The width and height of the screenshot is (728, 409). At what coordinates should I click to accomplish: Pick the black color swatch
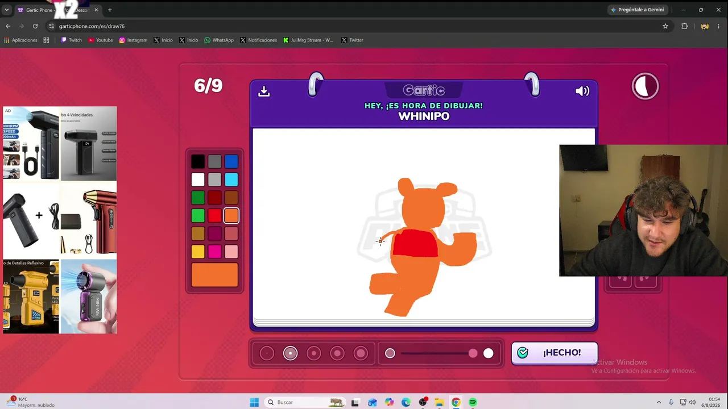198,162
